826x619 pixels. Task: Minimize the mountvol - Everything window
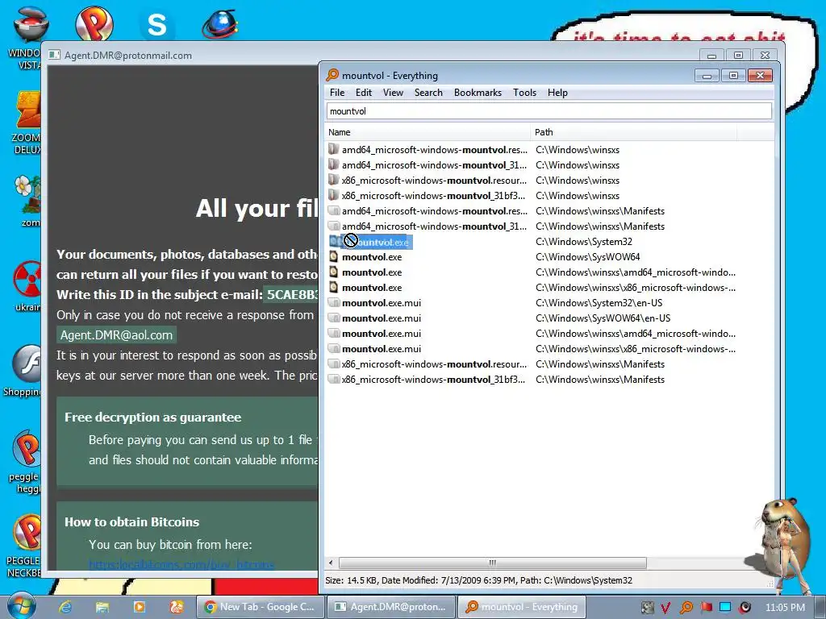pos(707,76)
